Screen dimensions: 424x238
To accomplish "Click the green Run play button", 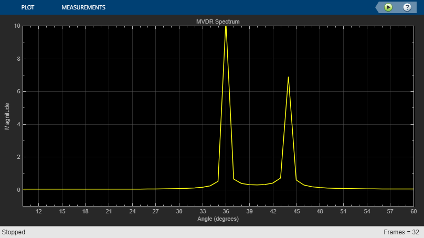I will (x=388, y=7).
